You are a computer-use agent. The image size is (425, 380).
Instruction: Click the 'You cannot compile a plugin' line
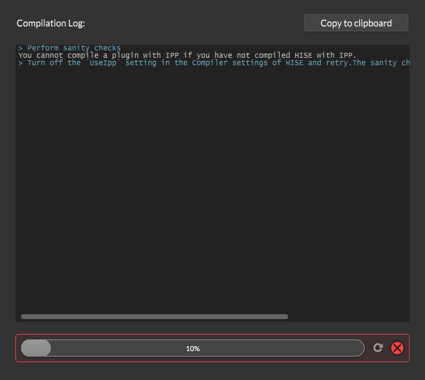[x=92, y=55]
